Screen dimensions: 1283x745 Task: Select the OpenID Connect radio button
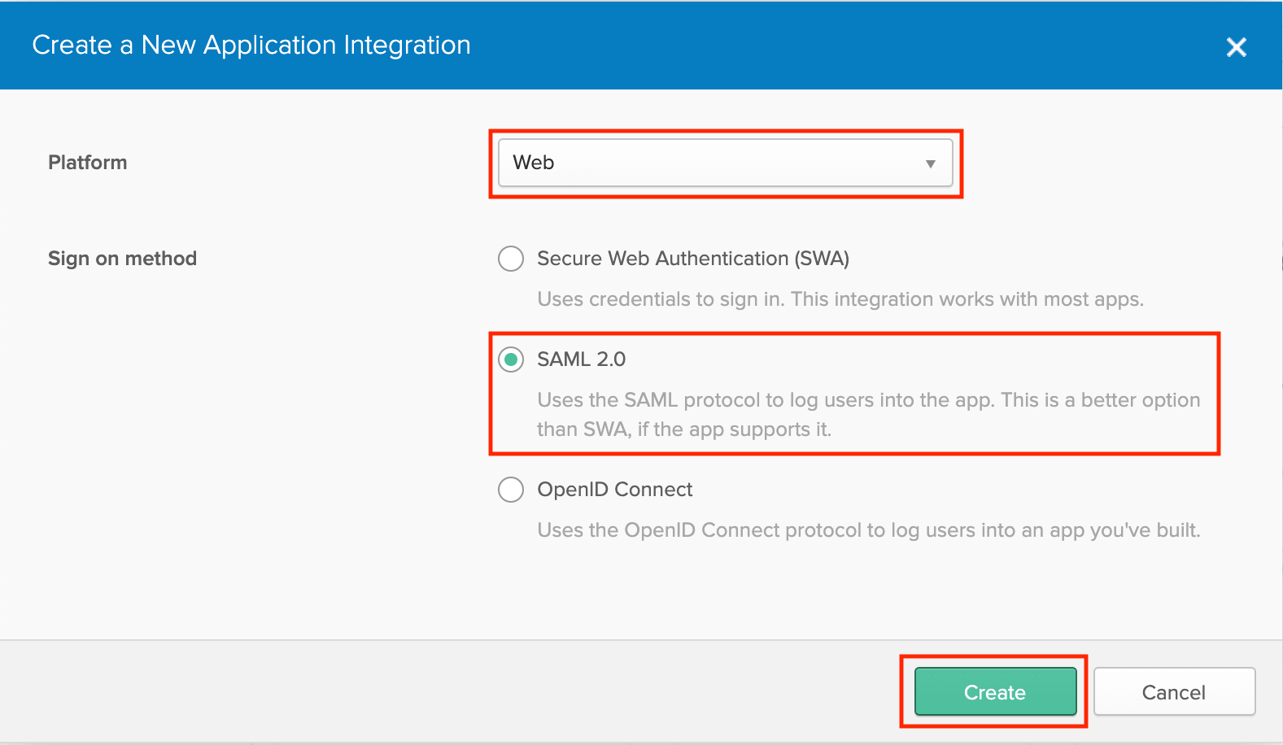coord(511,490)
